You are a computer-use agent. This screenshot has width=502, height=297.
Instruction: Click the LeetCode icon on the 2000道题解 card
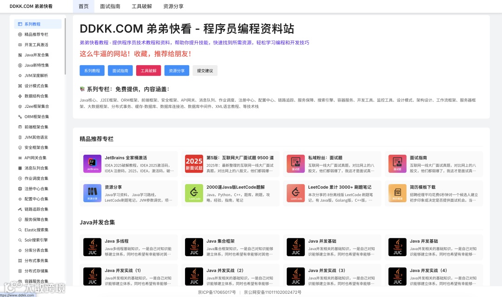(195, 193)
